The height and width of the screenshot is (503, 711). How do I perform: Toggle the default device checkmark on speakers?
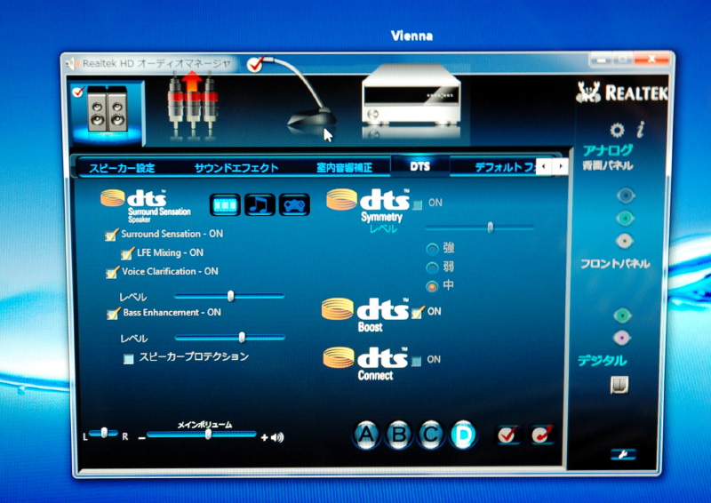78,92
